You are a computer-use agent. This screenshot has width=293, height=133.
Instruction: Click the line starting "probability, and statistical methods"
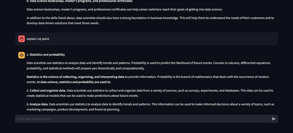pos(85,68)
